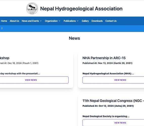
Task: Open the Organization menu
Action: click(51, 21)
